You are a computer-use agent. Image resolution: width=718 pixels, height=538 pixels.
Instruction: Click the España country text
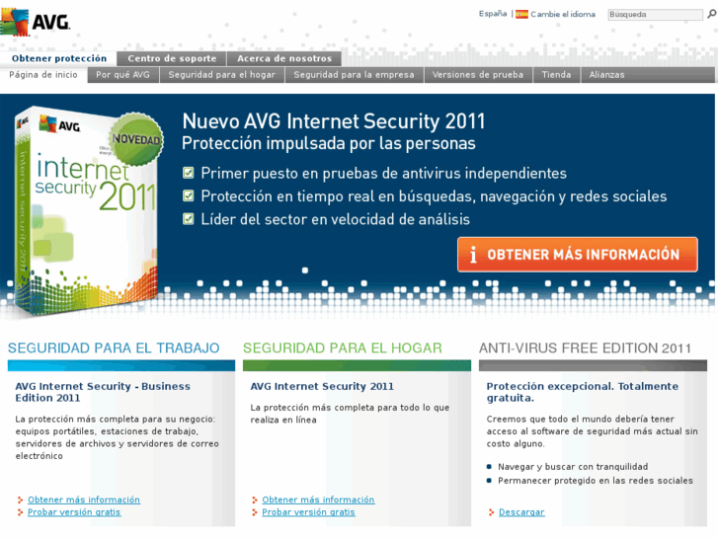pos(493,14)
